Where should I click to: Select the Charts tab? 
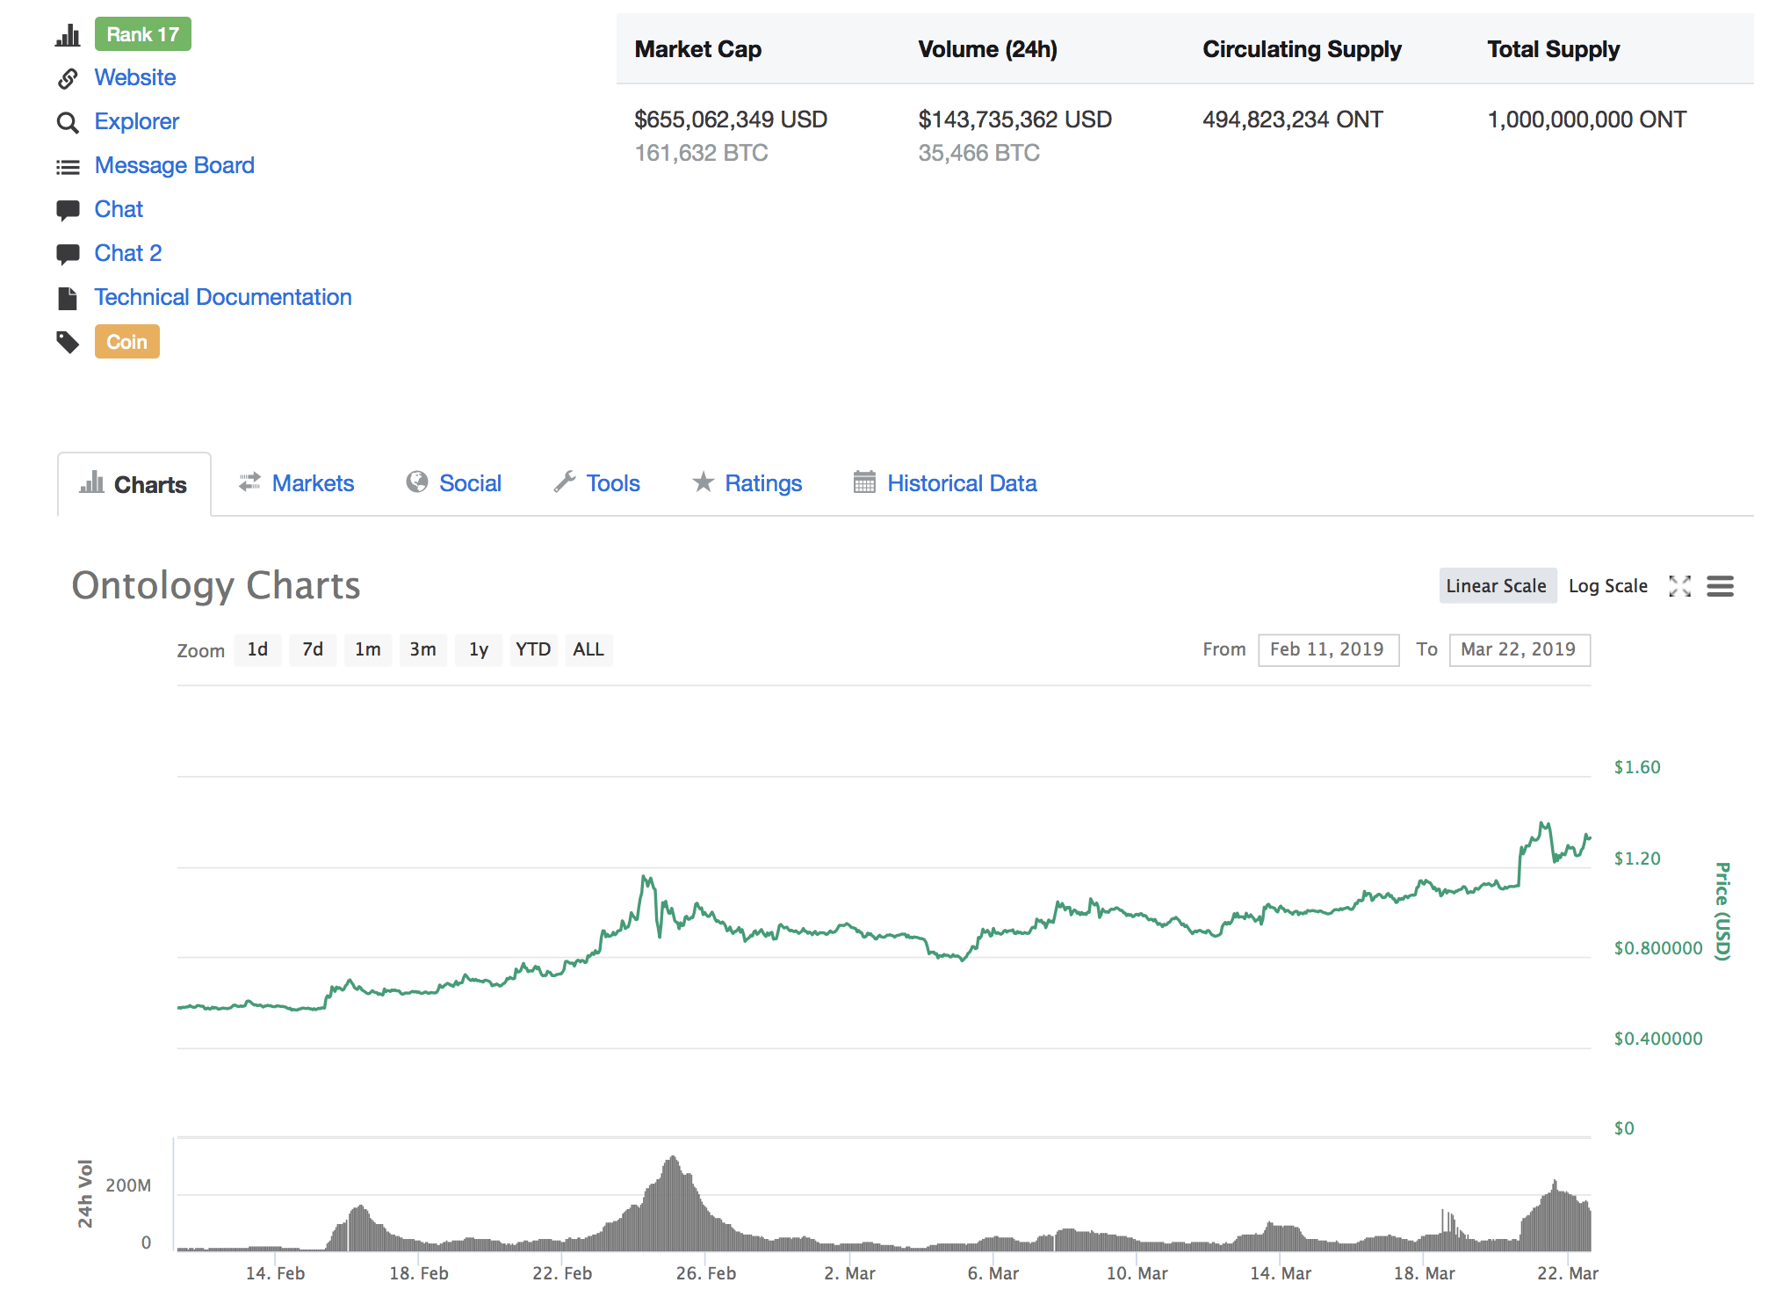(134, 484)
